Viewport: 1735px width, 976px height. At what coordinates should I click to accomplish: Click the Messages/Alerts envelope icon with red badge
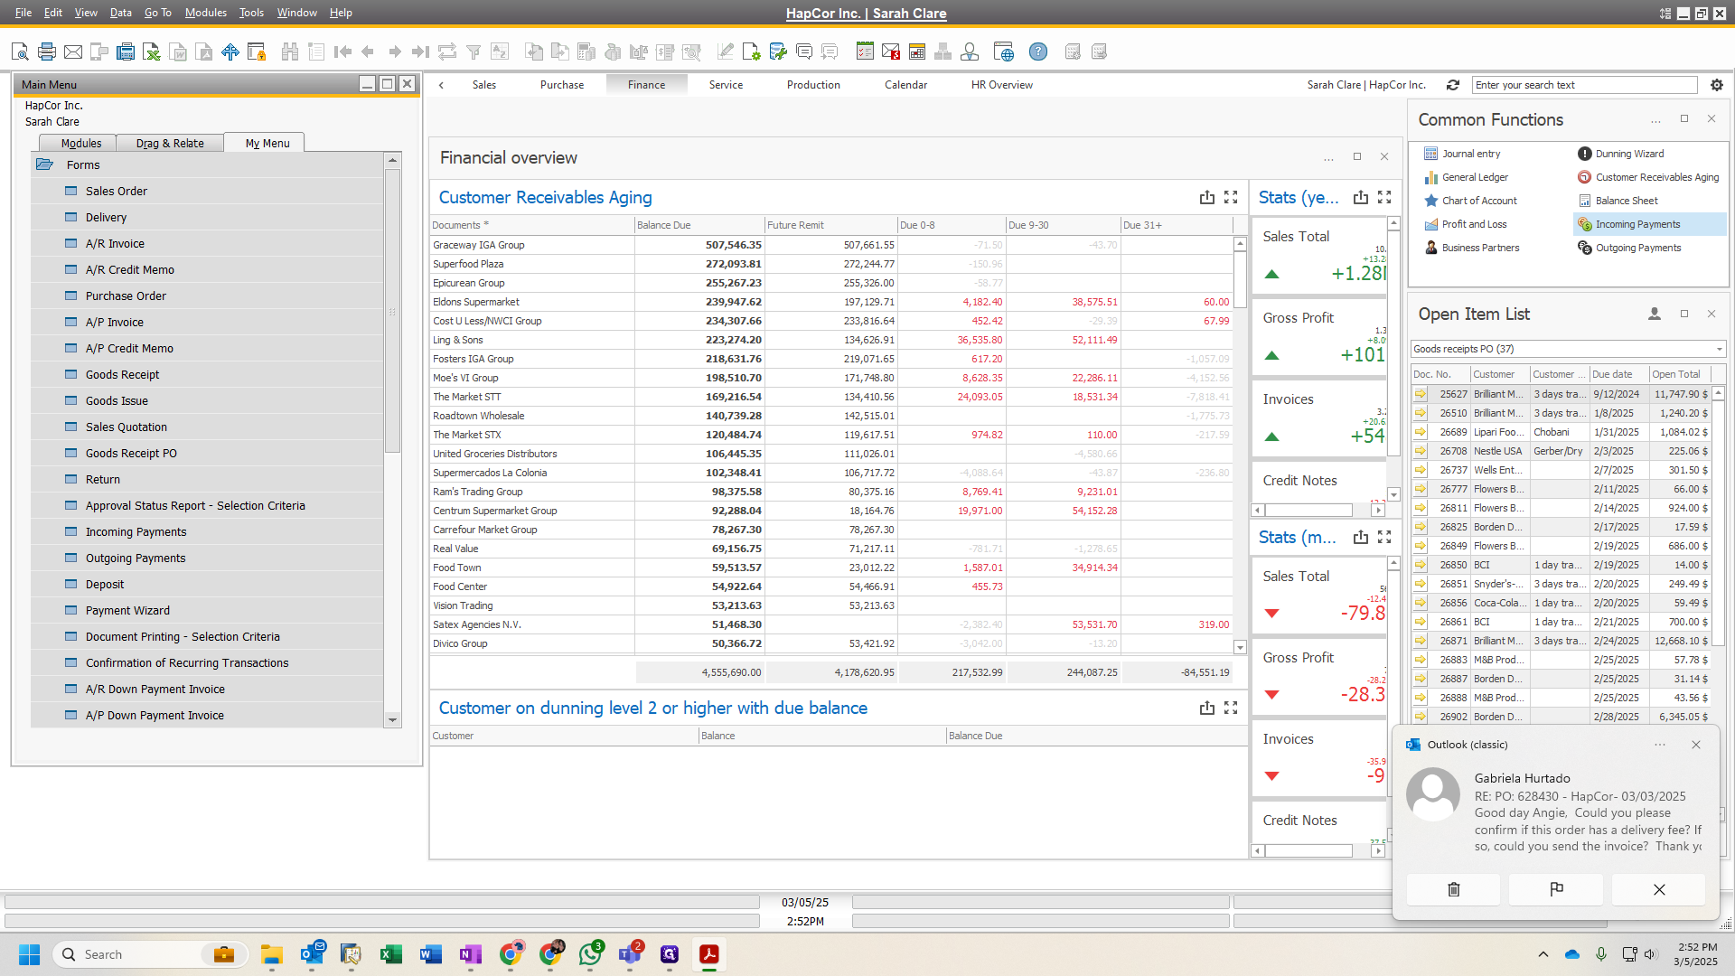(x=891, y=52)
